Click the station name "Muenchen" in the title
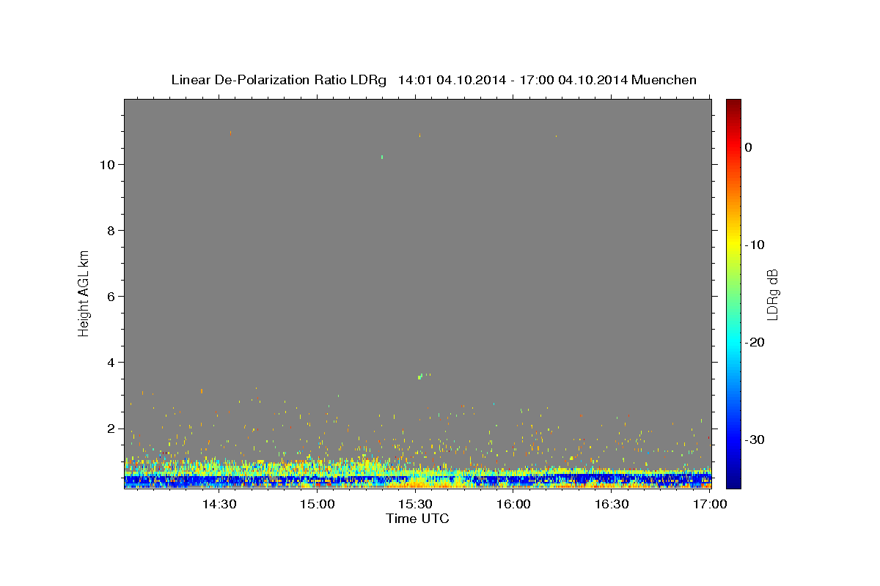This screenshot has width=880, height=586. click(x=664, y=80)
